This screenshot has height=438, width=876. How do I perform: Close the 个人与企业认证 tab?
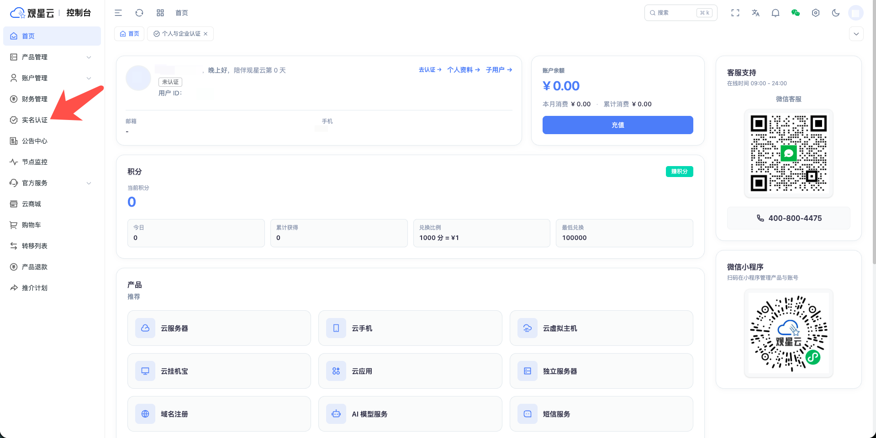point(206,34)
